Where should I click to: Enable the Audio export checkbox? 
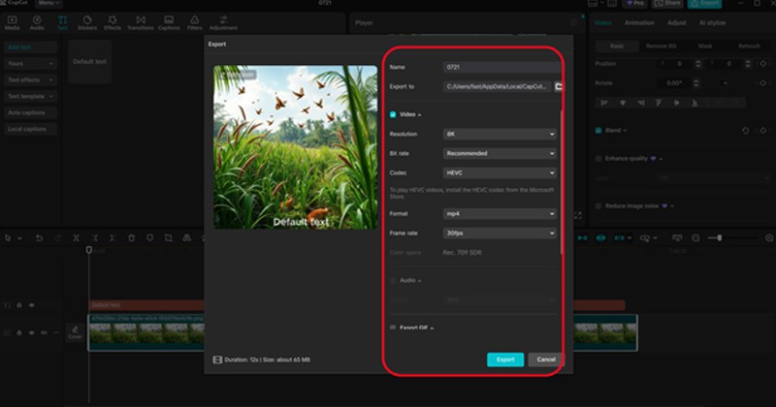(393, 280)
